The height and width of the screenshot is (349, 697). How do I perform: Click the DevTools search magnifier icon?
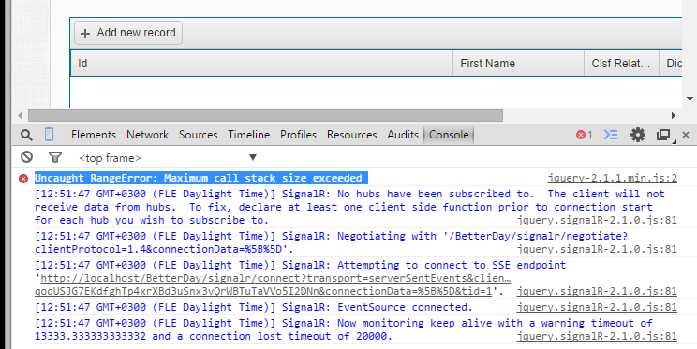[x=26, y=135]
